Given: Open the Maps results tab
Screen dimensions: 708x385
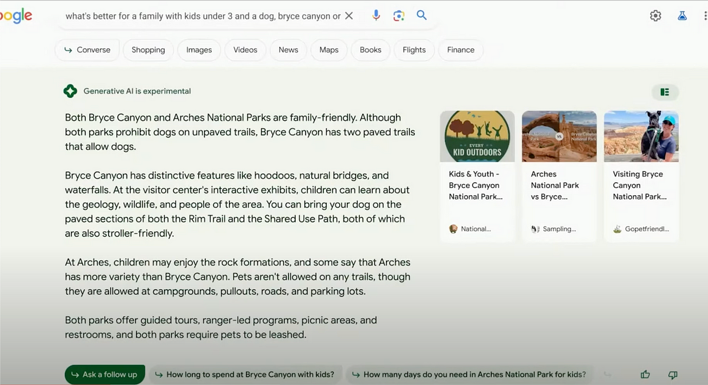Looking at the screenshot, I should click(329, 50).
